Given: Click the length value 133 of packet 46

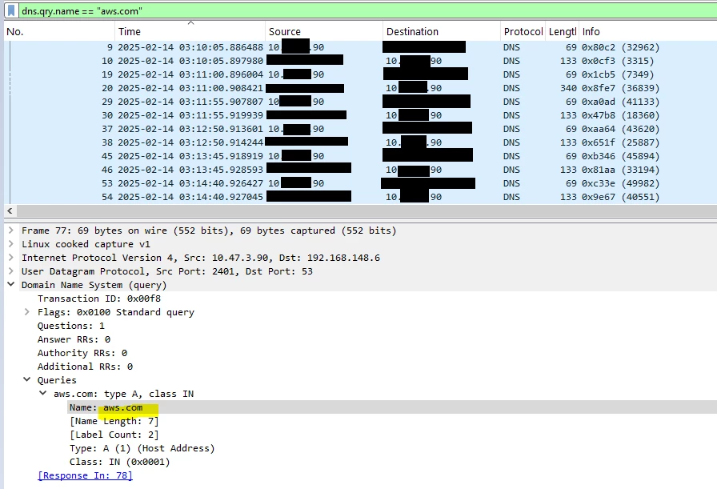Looking at the screenshot, I should tap(568, 170).
